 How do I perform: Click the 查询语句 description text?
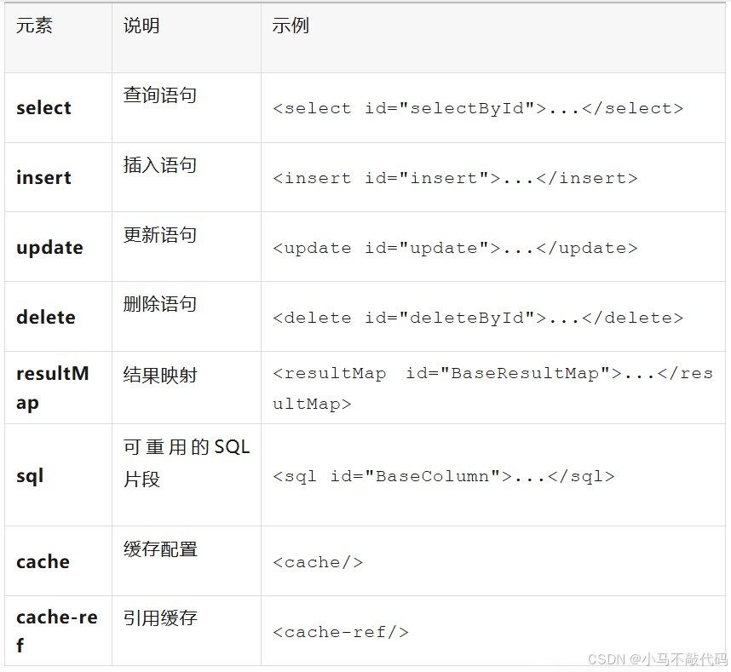point(160,95)
